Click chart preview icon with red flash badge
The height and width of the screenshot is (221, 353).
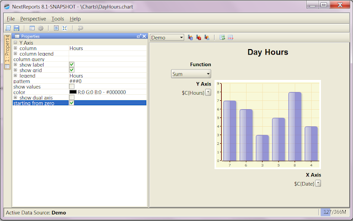199,37
